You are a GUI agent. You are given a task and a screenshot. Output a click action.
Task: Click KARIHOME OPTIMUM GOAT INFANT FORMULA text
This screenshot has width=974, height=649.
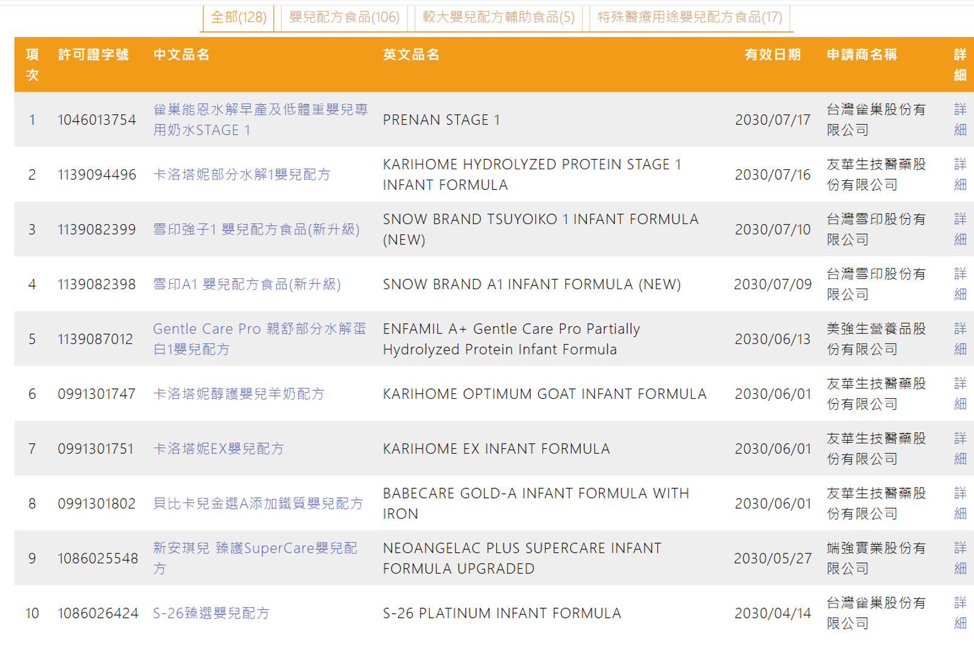pyautogui.click(x=545, y=394)
